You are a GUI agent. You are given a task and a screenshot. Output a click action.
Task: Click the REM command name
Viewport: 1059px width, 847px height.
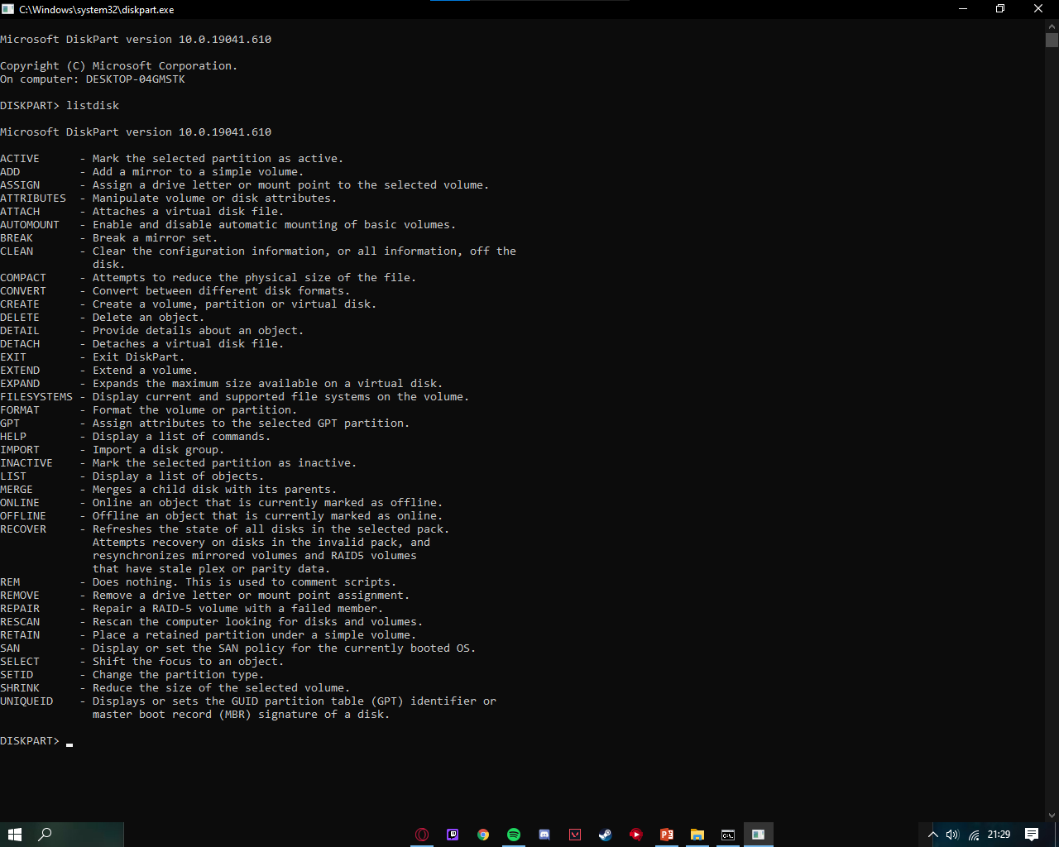(x=10, y=582)
